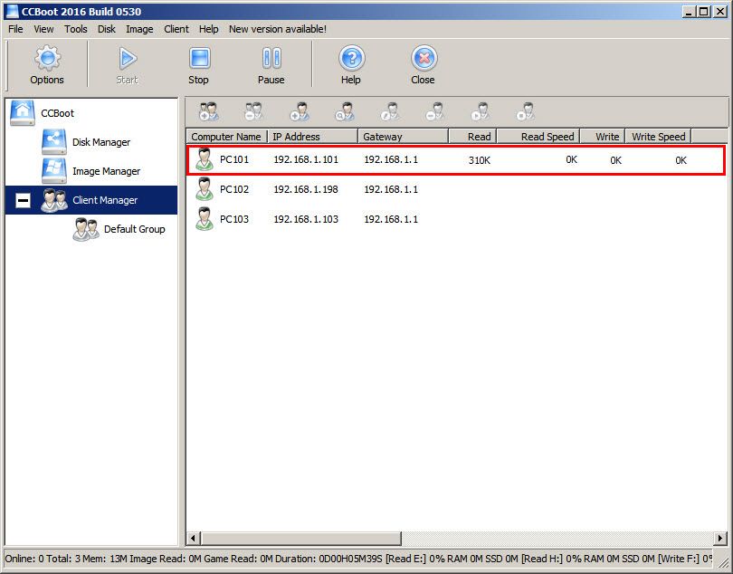Viewport: 733px width, 574px height.
Task: Click the PC102 user avatar icon
Action: (205, 189)
